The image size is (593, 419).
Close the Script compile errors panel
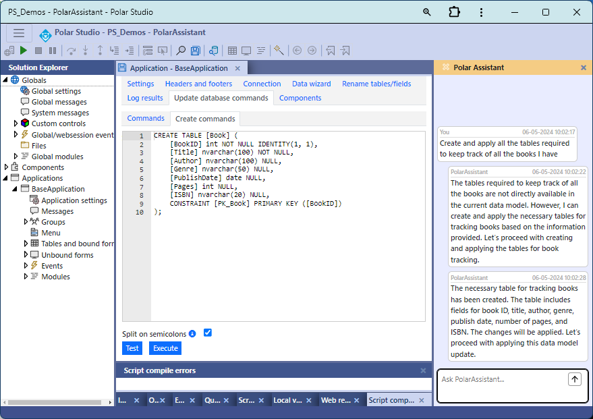pos(423,370)
